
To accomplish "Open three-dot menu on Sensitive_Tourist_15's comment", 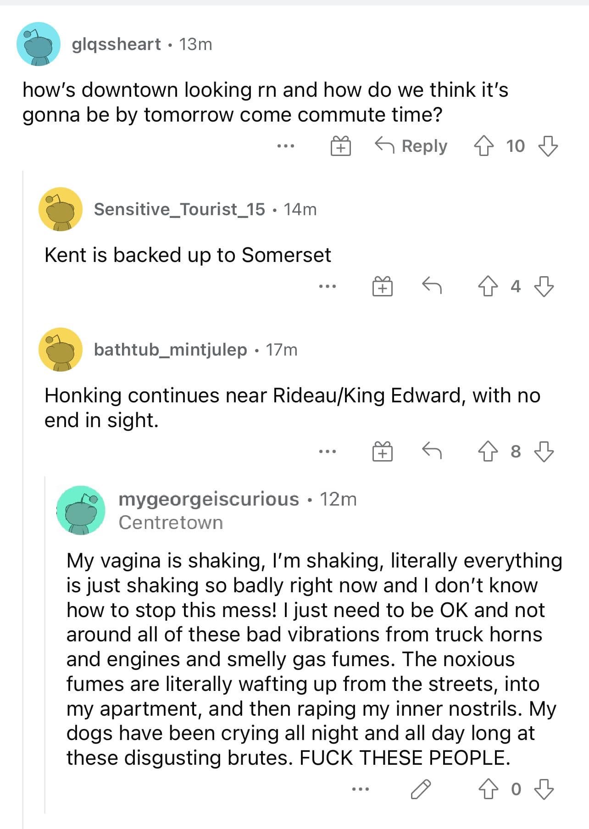I will point(328,286).
